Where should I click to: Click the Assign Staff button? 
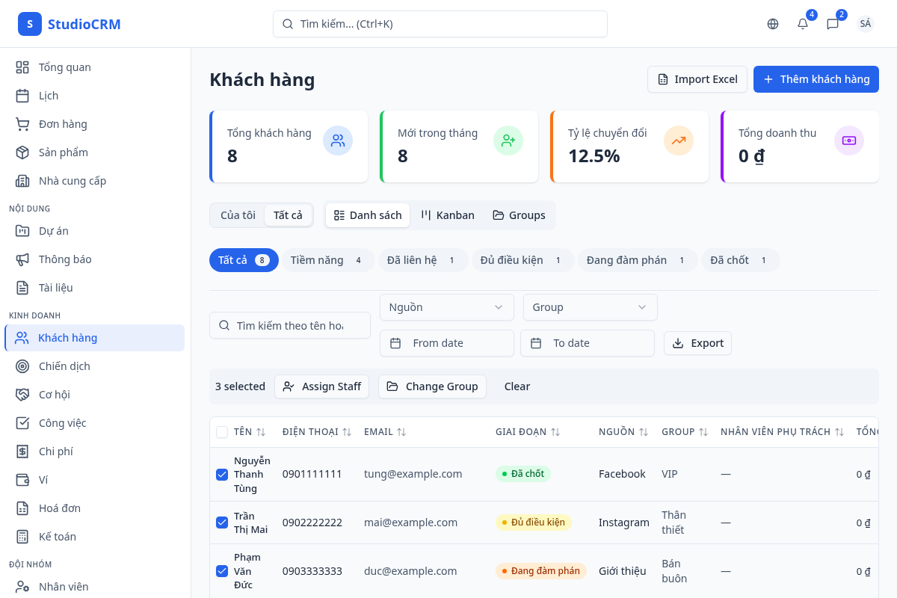[321, 386]
